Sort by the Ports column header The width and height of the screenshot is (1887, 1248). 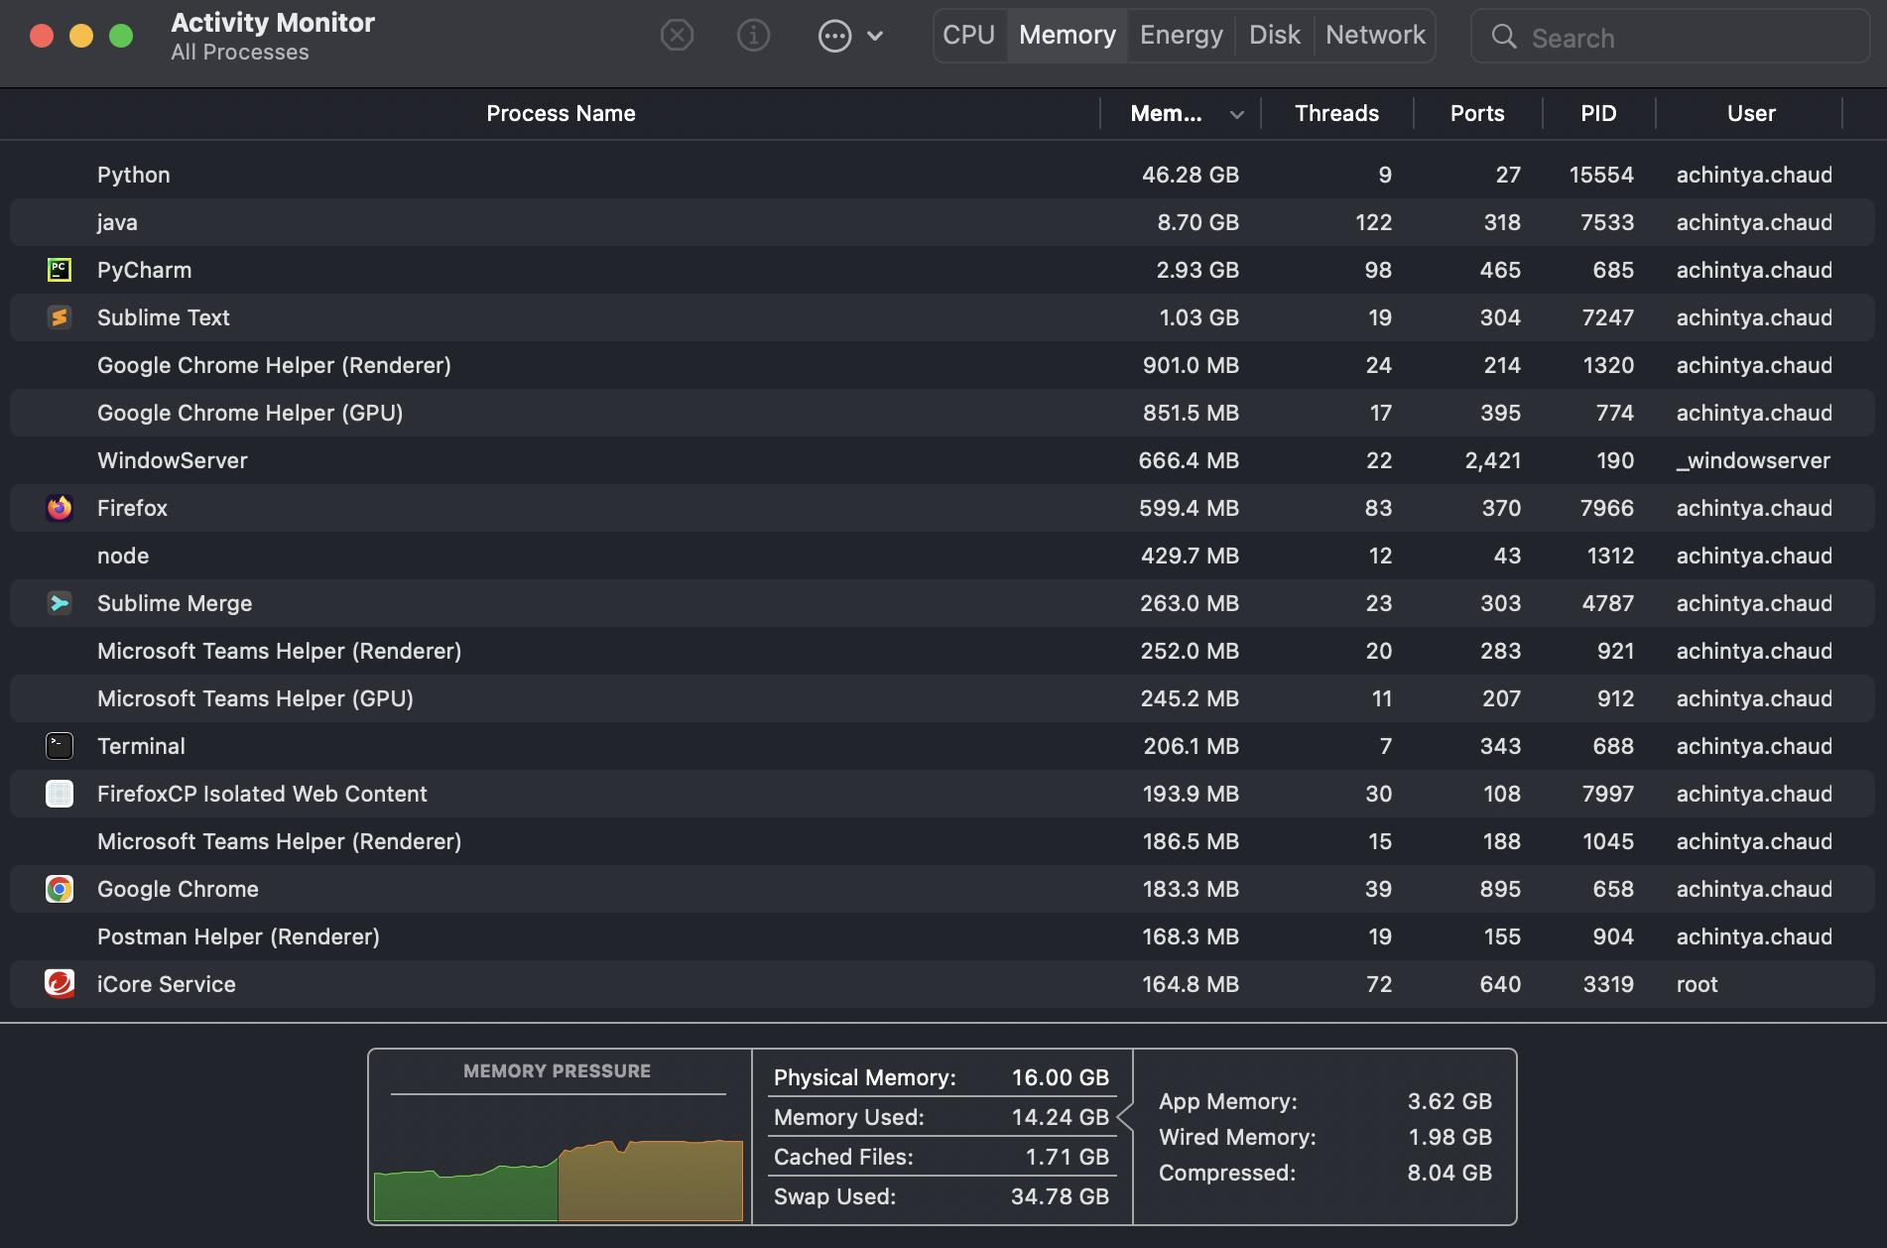(1477, 113)
